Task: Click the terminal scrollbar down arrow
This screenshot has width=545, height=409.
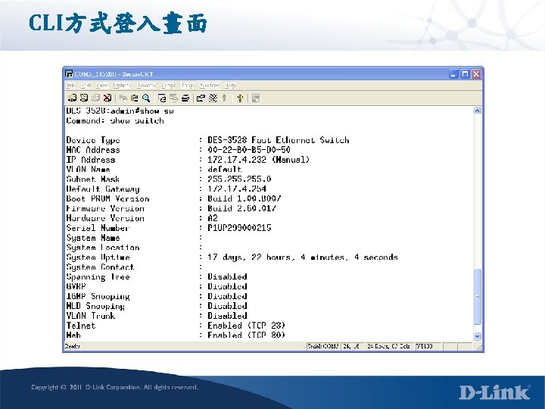Action: click(x=477, y=336)
